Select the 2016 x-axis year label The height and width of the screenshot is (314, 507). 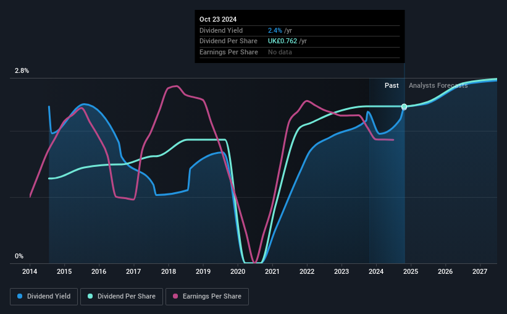[x=99, y=271]
